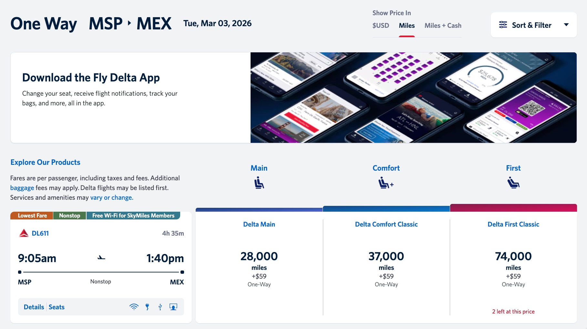Image resolution: width=587 pixels, height=329 pixels.
Task: Open the baggage fees link
Action: pos(22,187)
